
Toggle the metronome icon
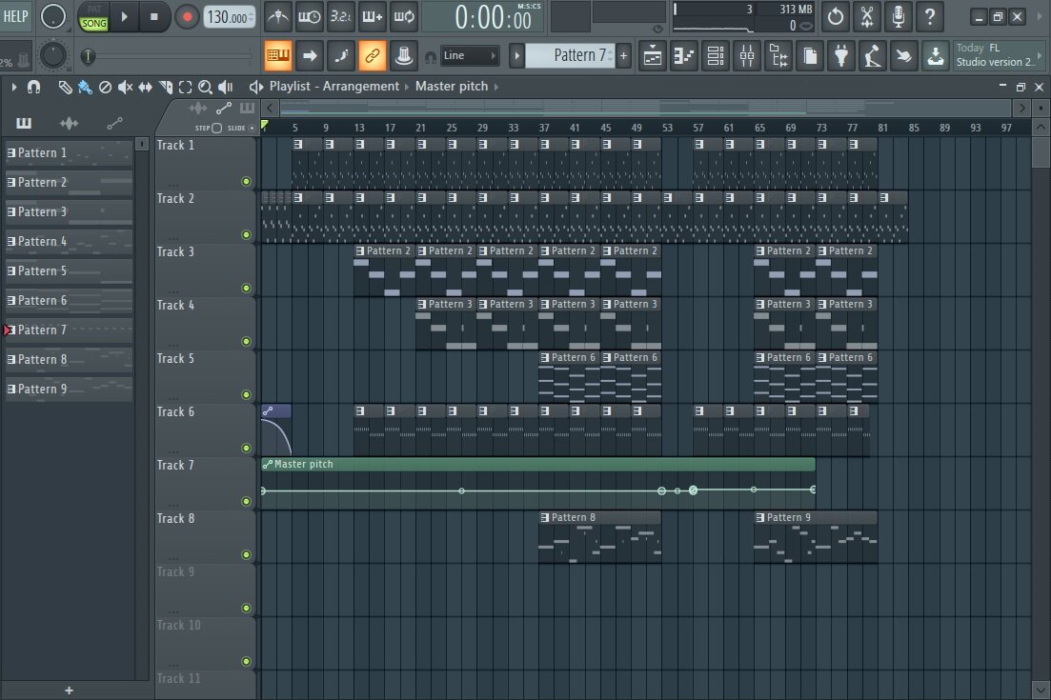[277, 17]
